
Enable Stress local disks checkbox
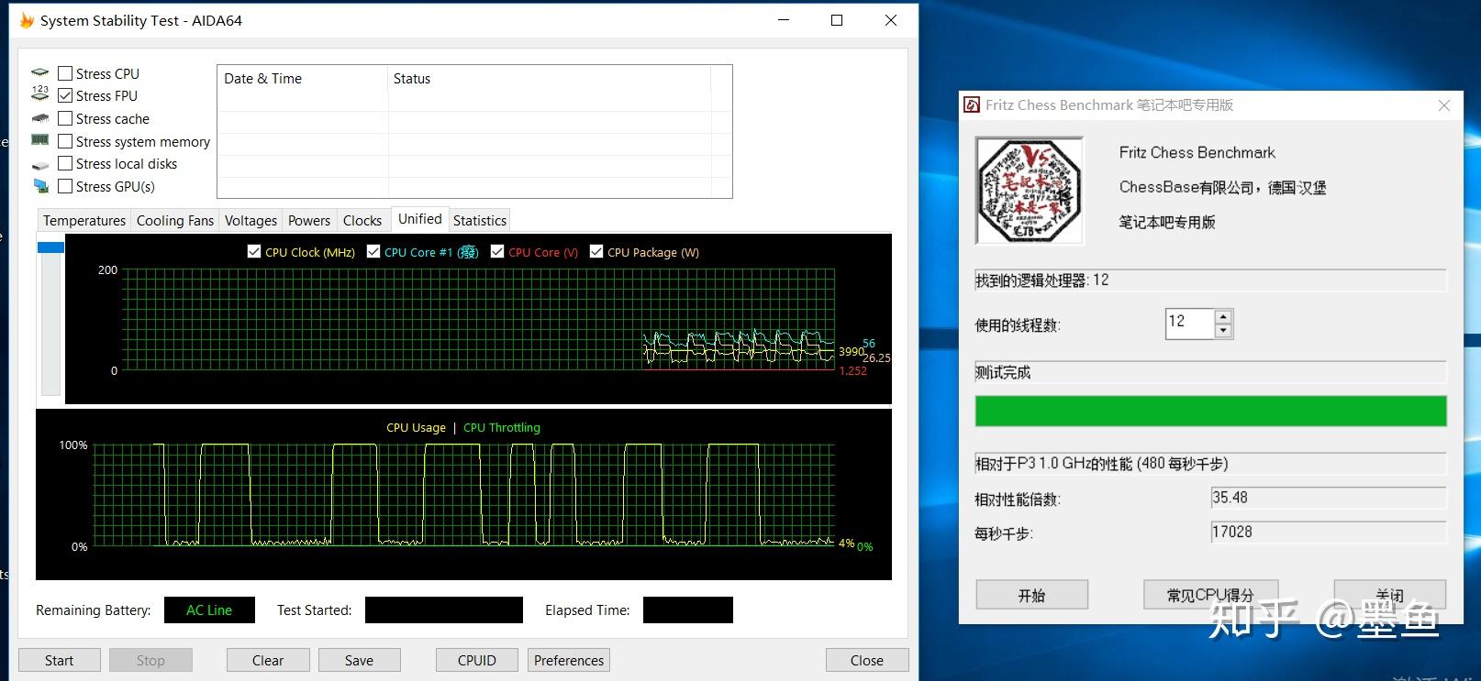[65, 163]
